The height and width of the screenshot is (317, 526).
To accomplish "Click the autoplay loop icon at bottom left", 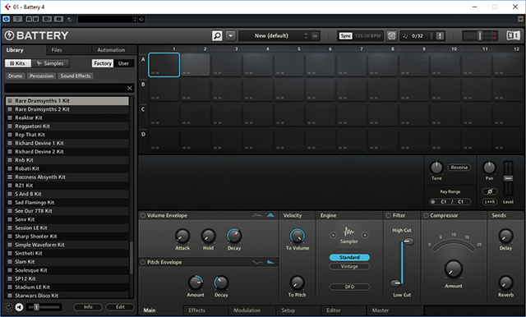I will (8, 307).
